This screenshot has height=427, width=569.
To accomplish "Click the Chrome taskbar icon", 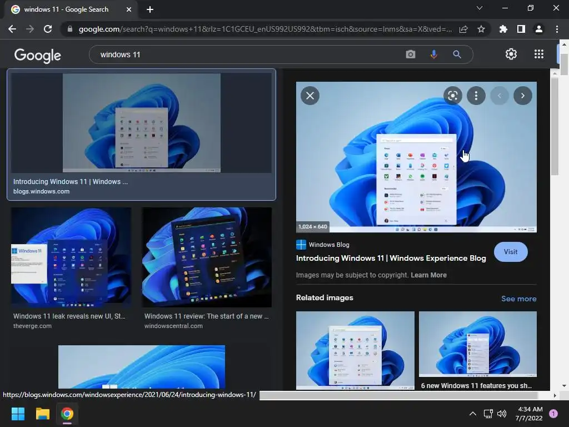I will coord(67,414).
